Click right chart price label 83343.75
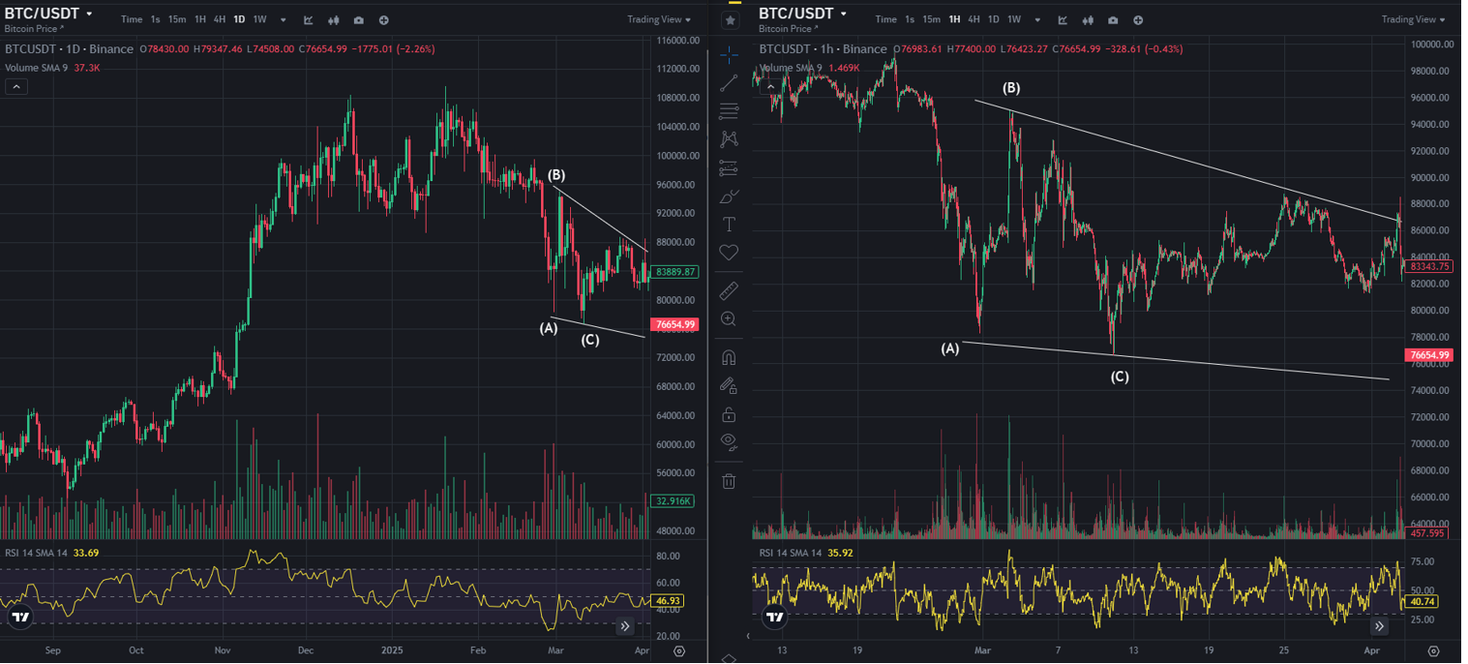The width and height of the screenshot is (1468, 664). click(1428, 266)
